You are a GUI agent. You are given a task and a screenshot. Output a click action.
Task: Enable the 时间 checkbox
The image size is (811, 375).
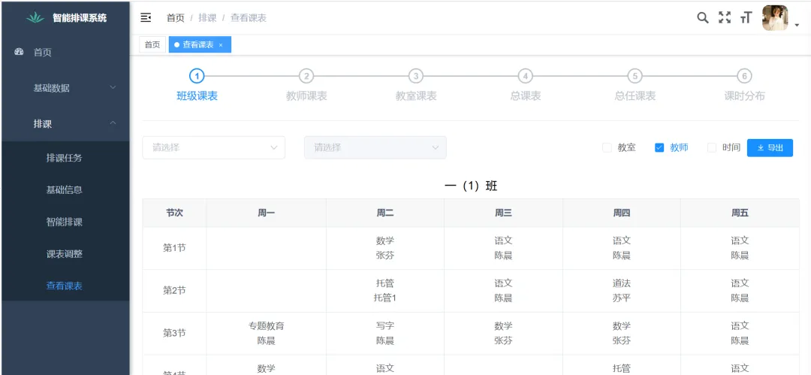pyautogui.click(x=712, y=148)
